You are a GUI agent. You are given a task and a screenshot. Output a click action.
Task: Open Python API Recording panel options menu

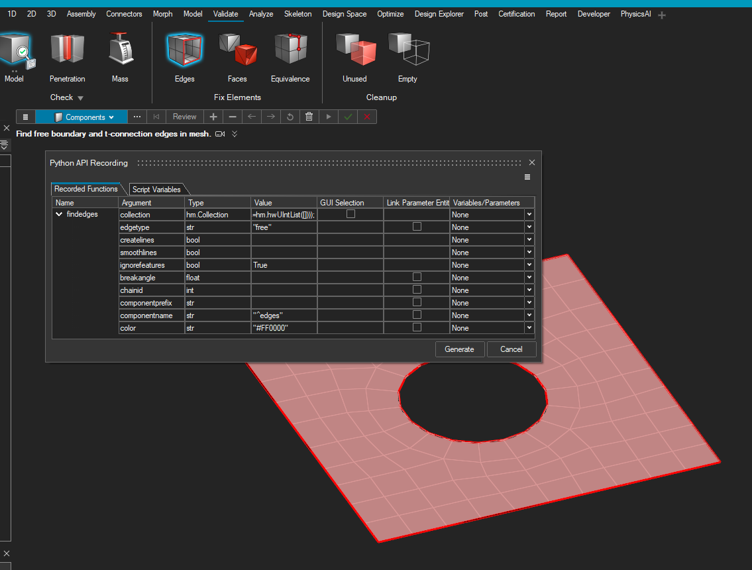tap(527, 177)
